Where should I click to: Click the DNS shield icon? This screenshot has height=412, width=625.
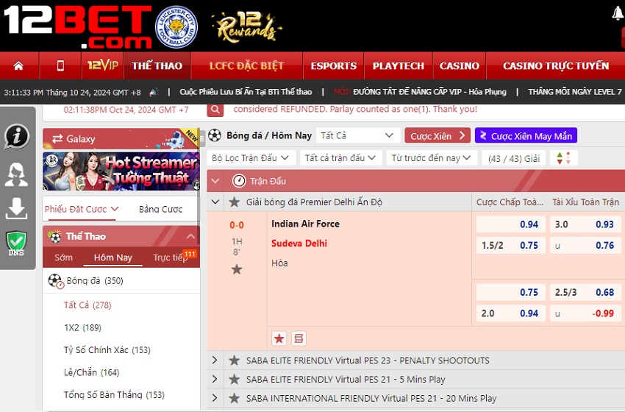pos(16,244)
